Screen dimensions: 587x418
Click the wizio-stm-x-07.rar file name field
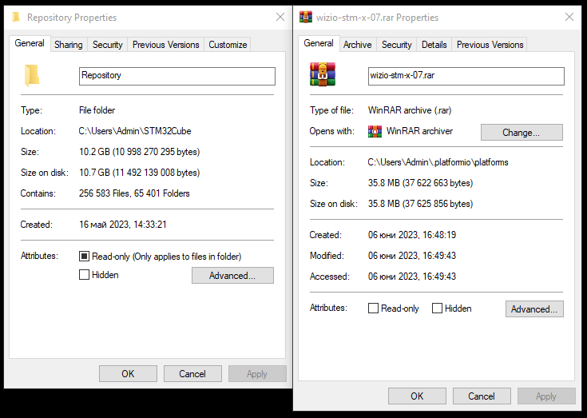pyautogui.click(x=466, y=76)
